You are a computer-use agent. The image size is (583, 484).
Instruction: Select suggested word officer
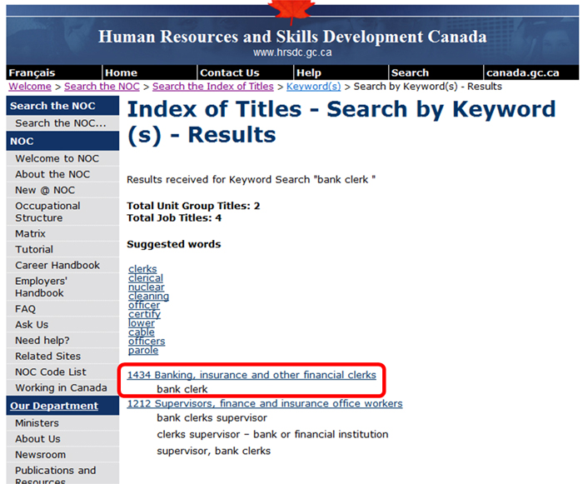[x=144, y=305]
